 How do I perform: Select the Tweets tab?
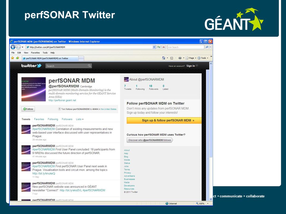26,119
